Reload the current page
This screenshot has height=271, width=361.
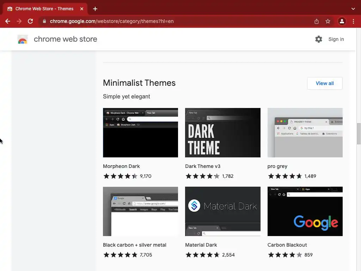tap(30, 21)
